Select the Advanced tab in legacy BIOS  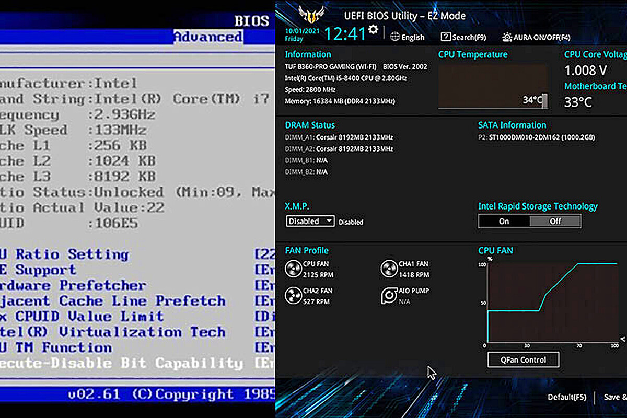(207, 37)
